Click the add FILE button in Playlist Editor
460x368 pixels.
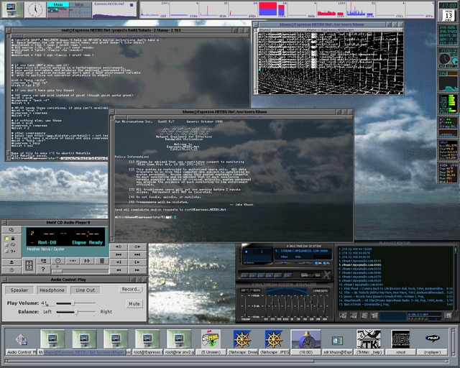point(343,316)
